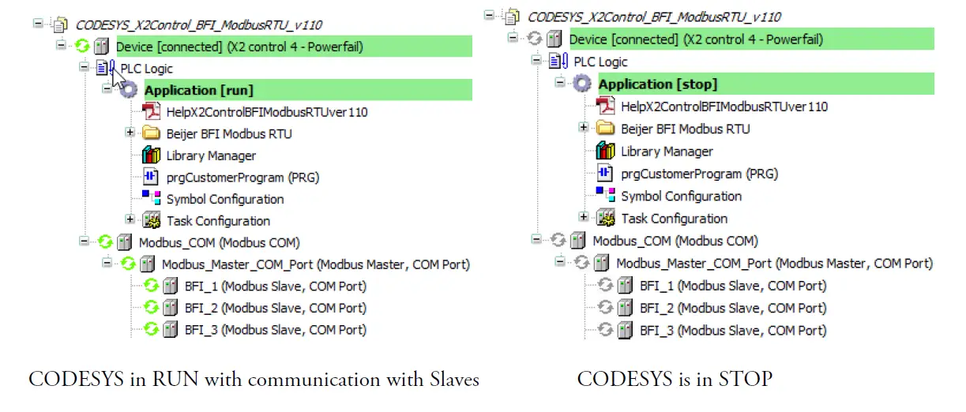Click green running status icon of BFI_2

point(152,308)
